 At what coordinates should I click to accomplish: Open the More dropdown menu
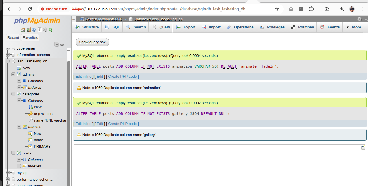pos(353,27)
